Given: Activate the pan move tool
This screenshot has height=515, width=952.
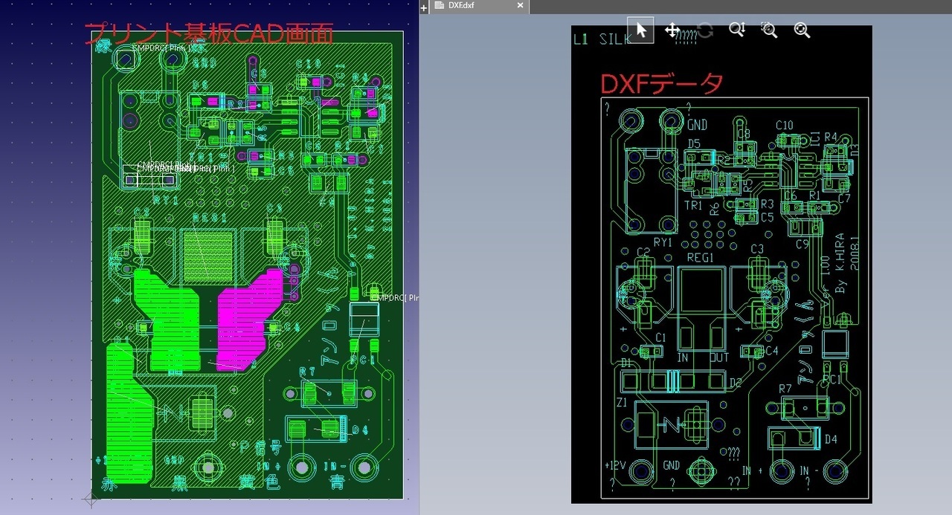Looking at the screenshot, I should coord(672,30).
